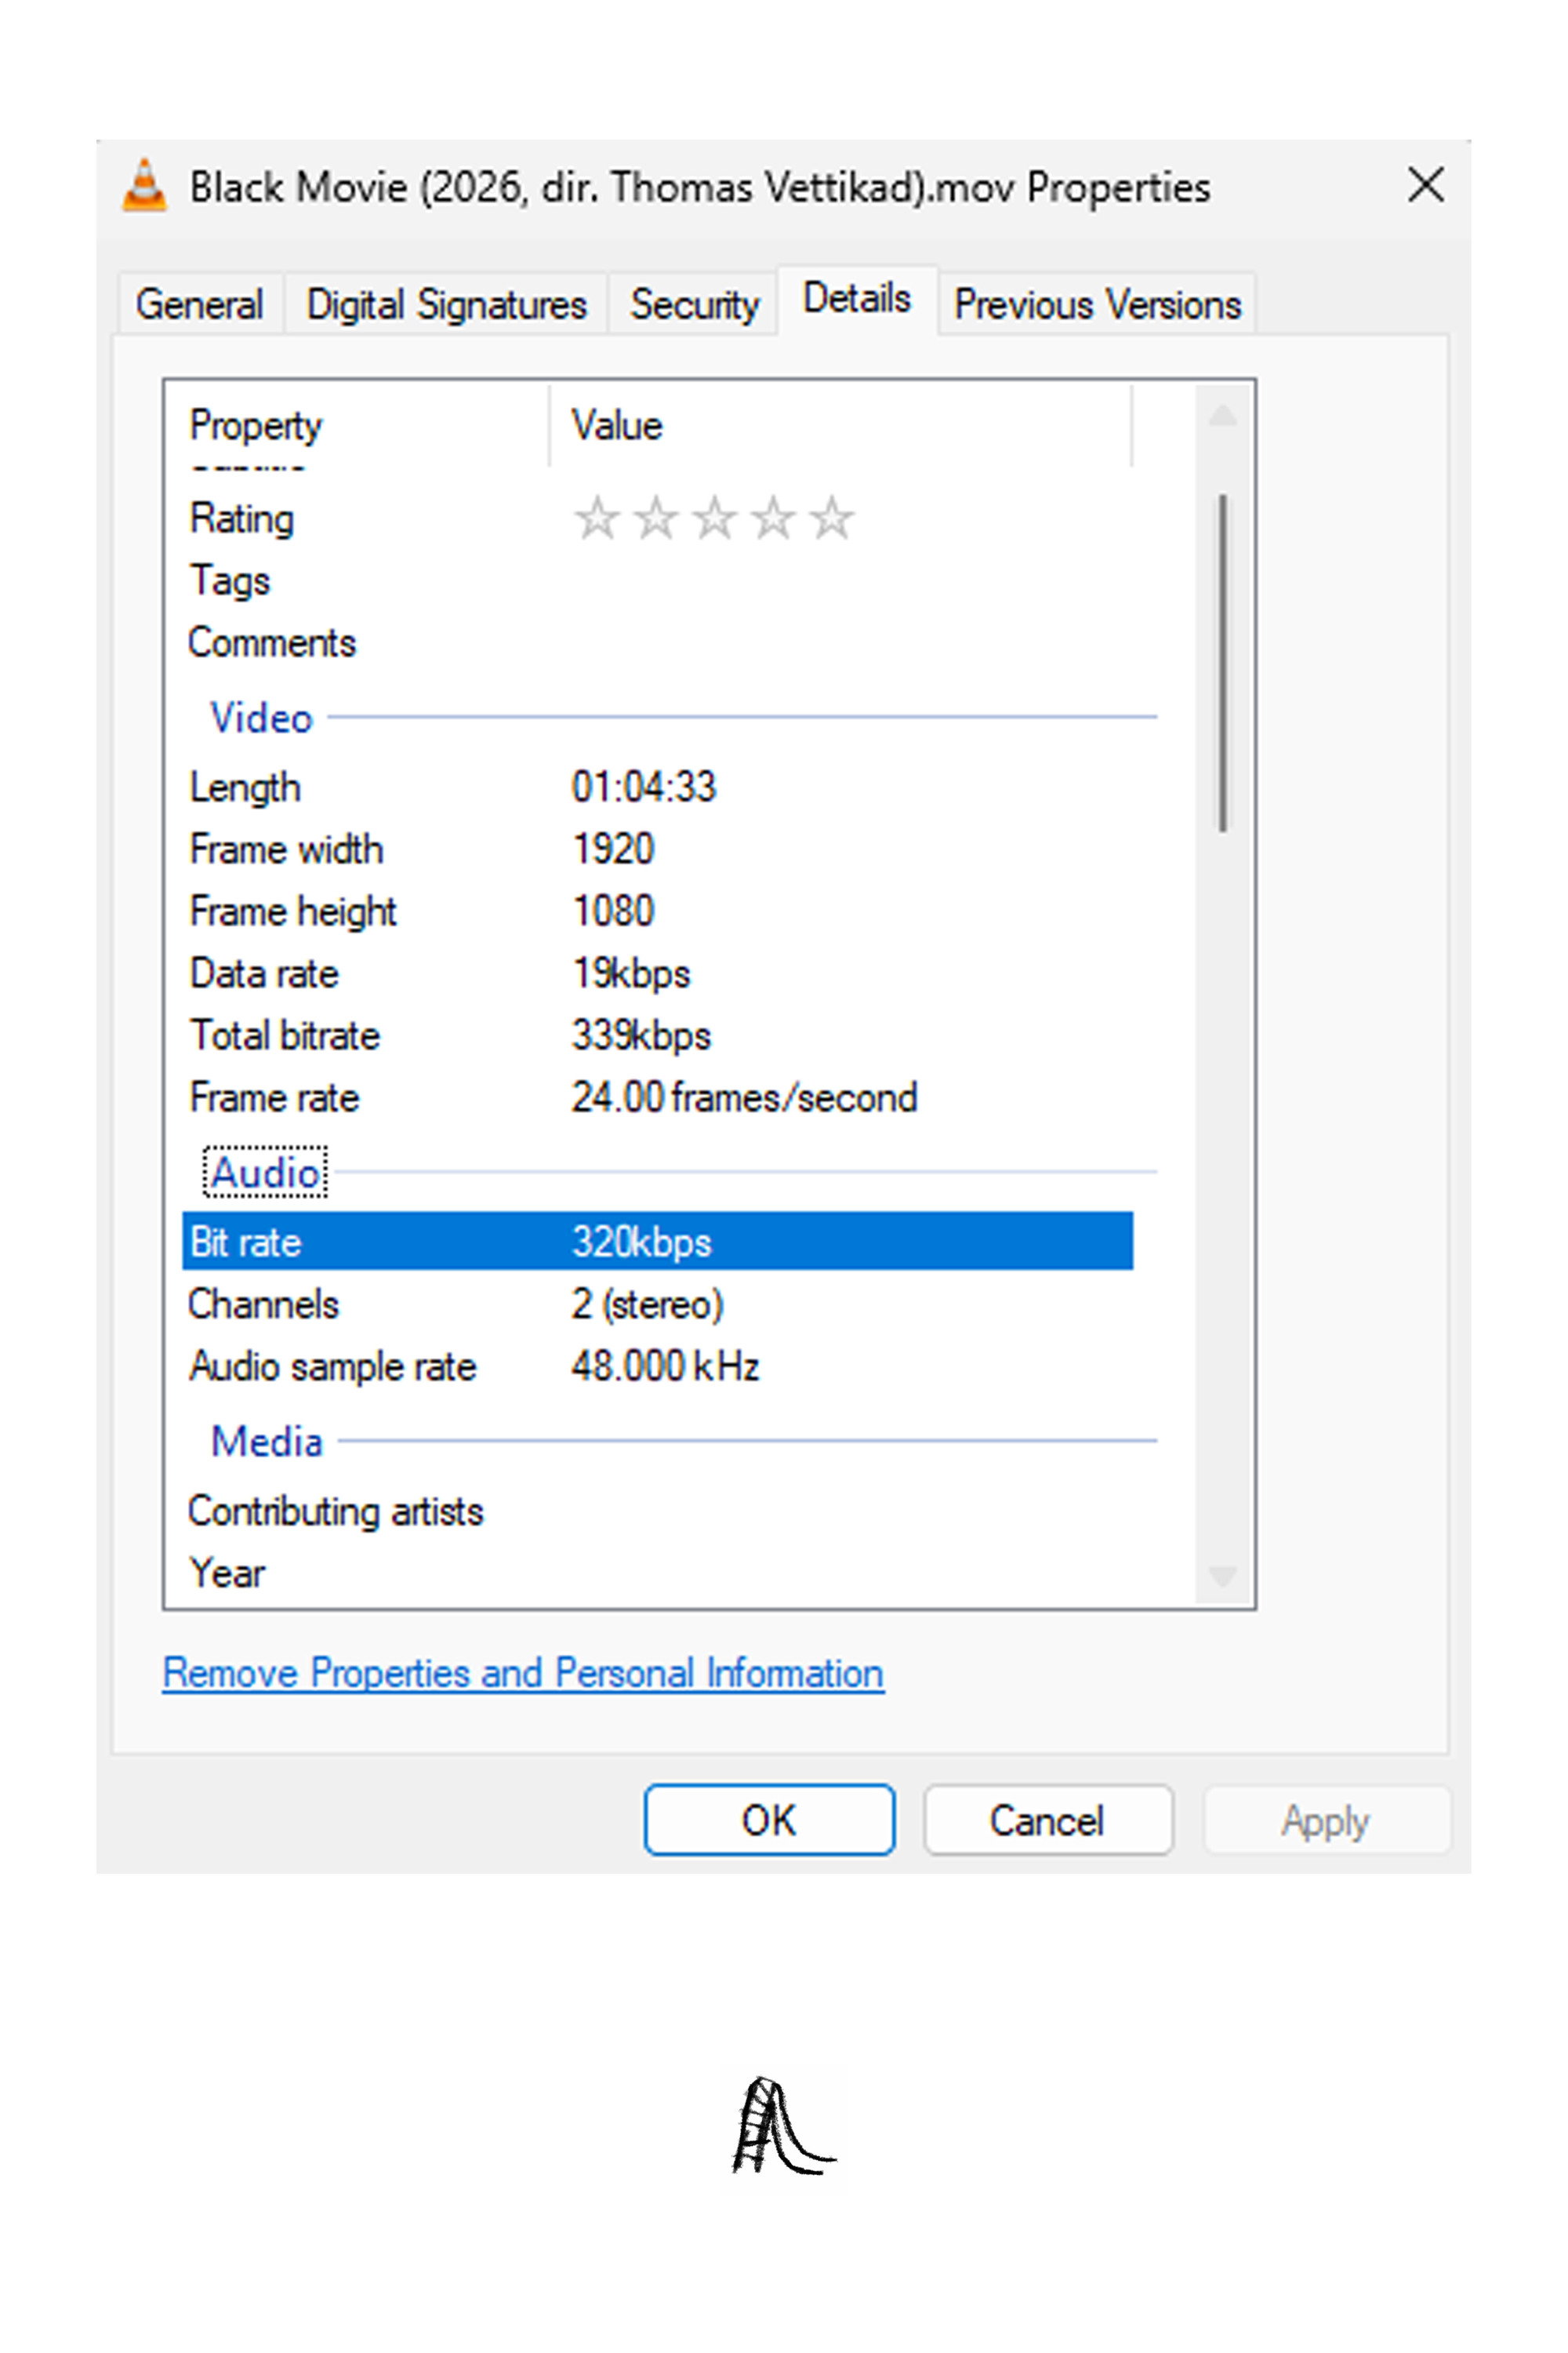Click the first rating star
Image resolution: width=1568 pixels, height=2353 pixels.
[x=596, y=518]
